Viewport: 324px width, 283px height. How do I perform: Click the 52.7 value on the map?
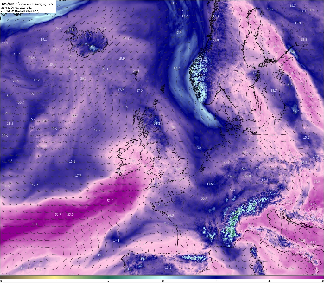(x=58, y=214)
